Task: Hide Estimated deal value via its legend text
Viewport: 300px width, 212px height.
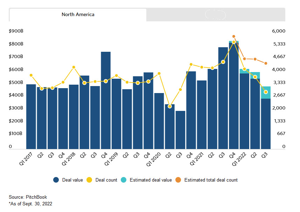Action: (151, 180)
